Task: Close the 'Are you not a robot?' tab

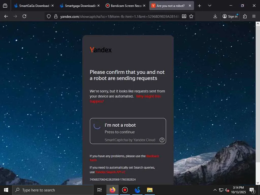Action: (x=190, y=6)
